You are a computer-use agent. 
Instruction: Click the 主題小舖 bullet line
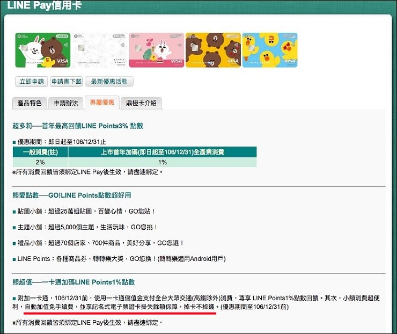(x=85, y=227)
